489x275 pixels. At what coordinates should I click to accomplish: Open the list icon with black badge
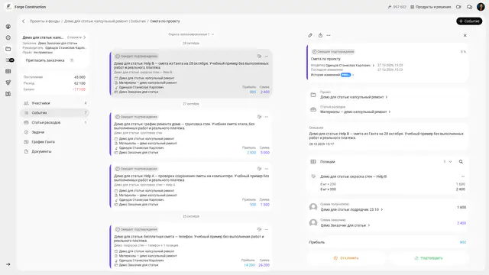pos(10,60)
